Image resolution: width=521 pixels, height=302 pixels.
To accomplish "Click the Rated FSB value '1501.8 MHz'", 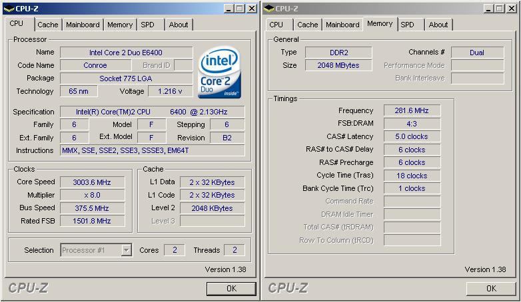I will coord(92,221).
